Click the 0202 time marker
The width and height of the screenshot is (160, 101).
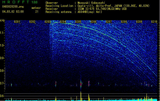coord(32,22)
